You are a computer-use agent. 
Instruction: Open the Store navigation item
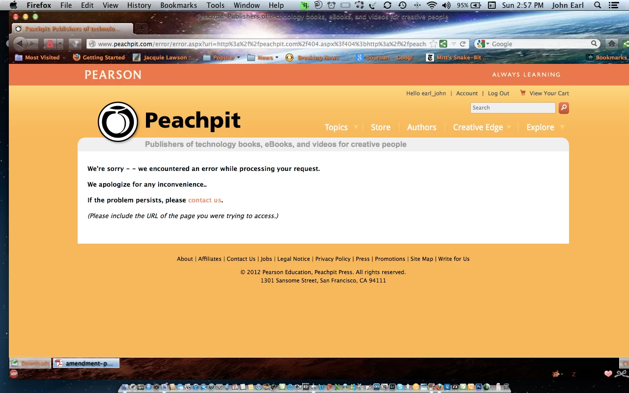380,127
